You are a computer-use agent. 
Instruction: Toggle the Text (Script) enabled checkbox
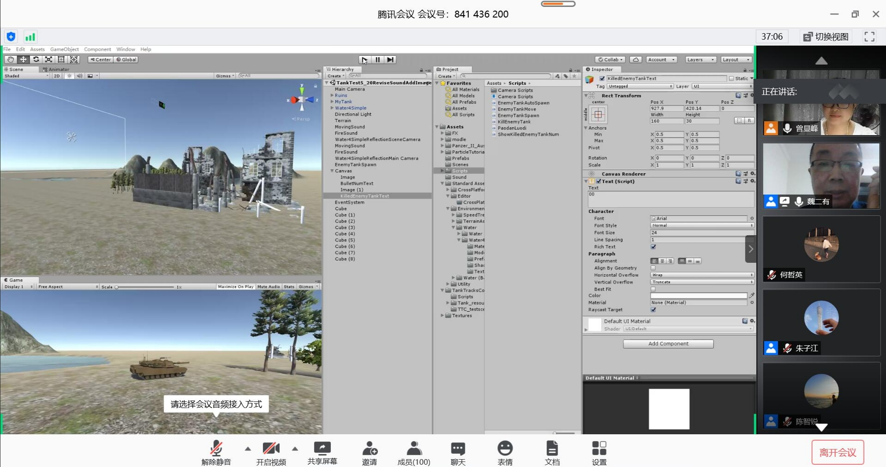pyautogui.click(x=599, y=181)
